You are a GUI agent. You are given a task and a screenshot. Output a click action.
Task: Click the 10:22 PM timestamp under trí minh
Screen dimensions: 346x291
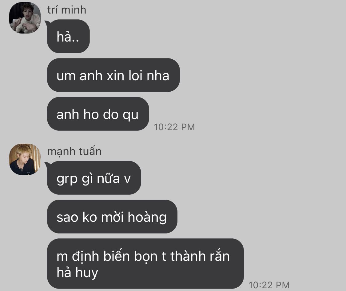[x=174, y=127]
